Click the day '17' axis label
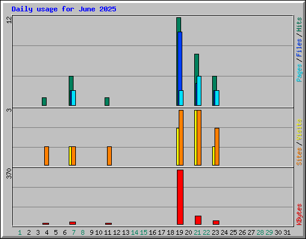Image resolution: width=306 pixels, height=239 pixels. (x=161, y=232)
